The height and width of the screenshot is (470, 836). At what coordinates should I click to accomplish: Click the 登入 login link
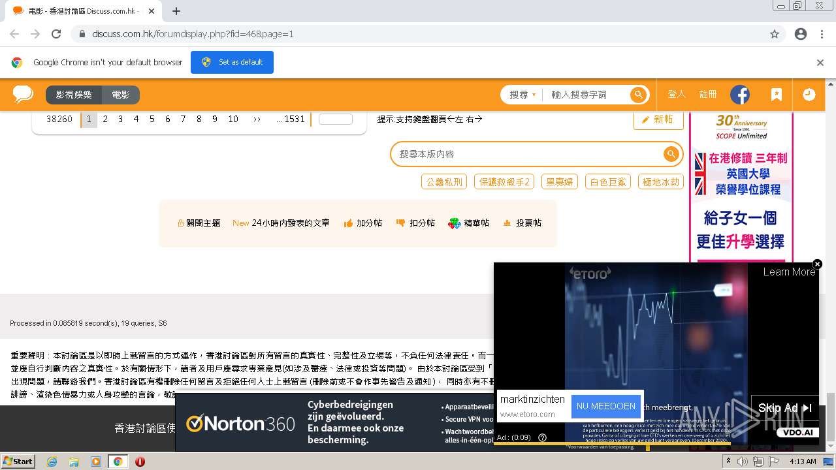(677, 95)
